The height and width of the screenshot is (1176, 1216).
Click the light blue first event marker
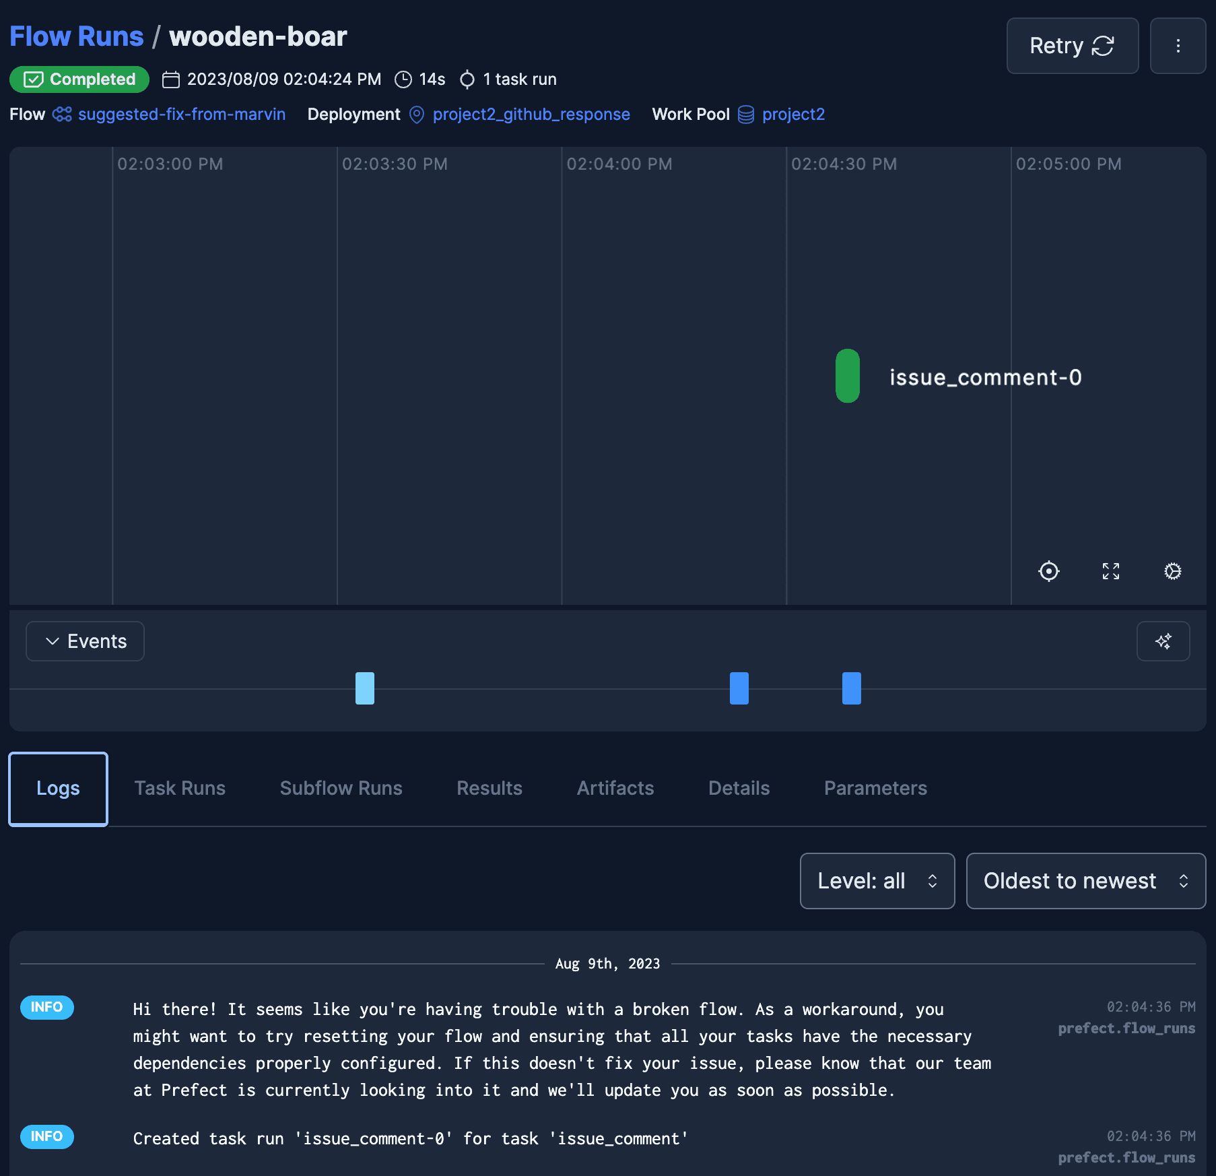[364, 688]
